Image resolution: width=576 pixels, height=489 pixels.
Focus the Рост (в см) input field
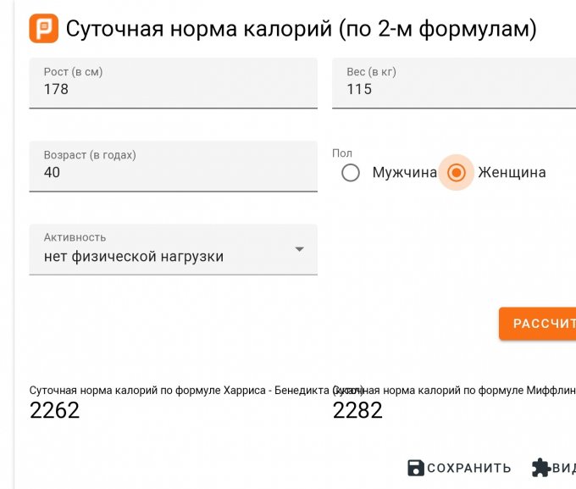point(173,89)
